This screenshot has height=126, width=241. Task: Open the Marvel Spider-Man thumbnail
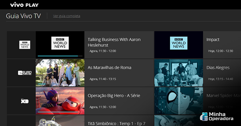tap(179, 101)
